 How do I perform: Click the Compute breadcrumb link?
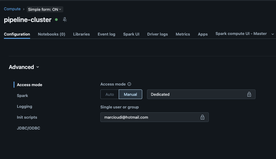click(12, 9)
